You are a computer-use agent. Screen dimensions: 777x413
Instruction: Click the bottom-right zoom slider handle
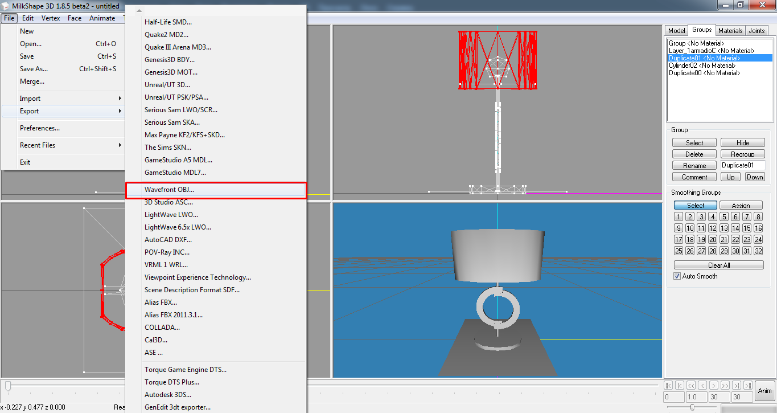point(692,407)
